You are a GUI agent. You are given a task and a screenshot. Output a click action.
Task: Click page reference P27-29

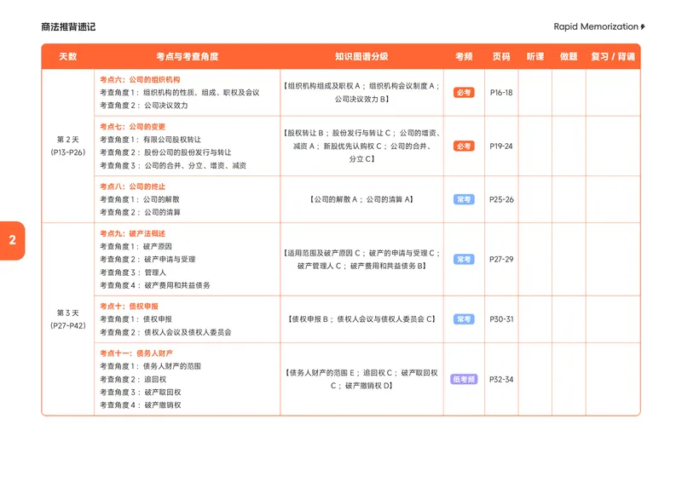point(501,260)
